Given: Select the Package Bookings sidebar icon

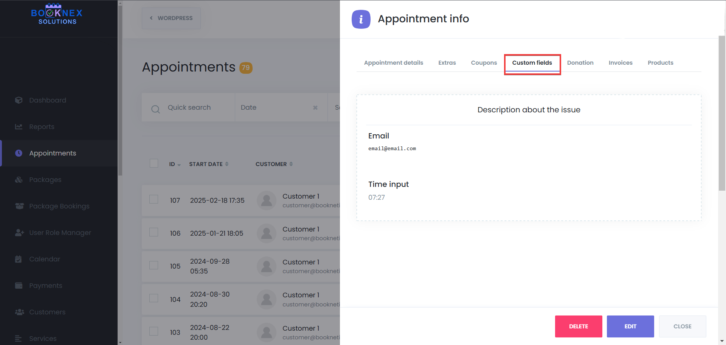Looking at the screenshot, I should (19, 206).
